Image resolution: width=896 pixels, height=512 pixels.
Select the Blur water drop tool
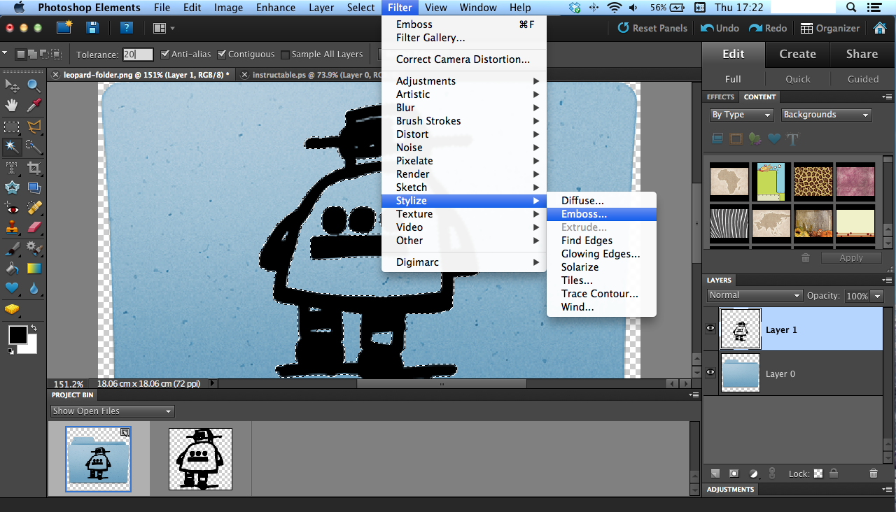[34, 287]
